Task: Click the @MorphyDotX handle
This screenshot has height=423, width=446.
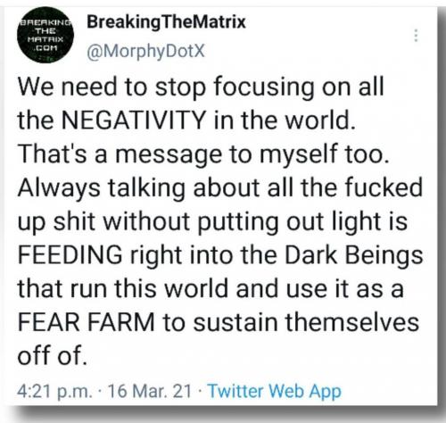Action: [x=145, y=52]
